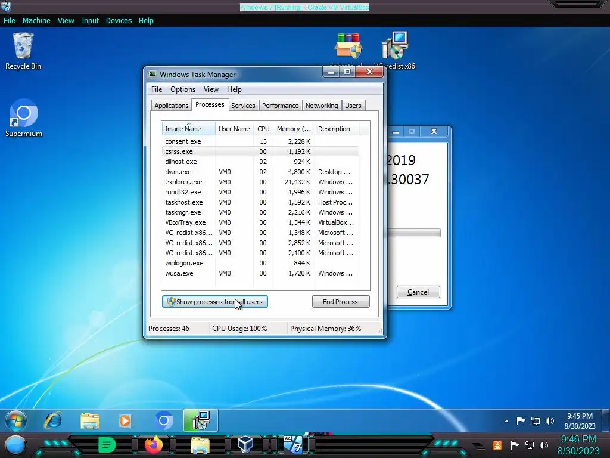Select taskmgr.exe process row
Screen dimensions: 610x458
(260, 212)
